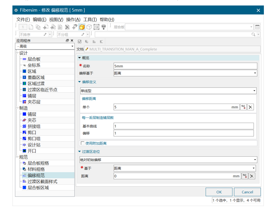Click the highlighted yellow 3D box toolbar icon

pos(82,27)
